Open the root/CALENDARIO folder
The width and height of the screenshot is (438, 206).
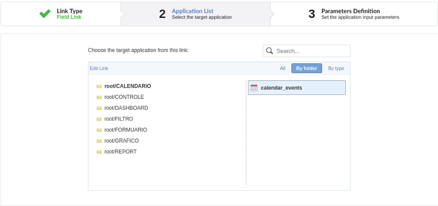tap(128, 86)
